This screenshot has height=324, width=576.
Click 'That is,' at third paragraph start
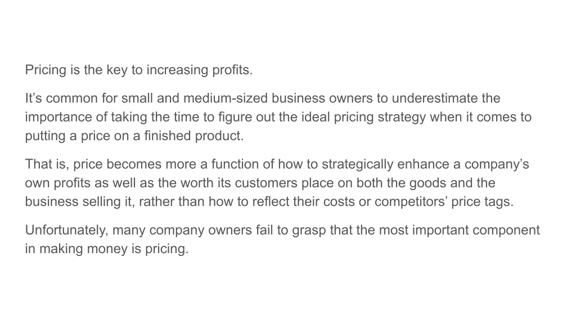point(47,164)
